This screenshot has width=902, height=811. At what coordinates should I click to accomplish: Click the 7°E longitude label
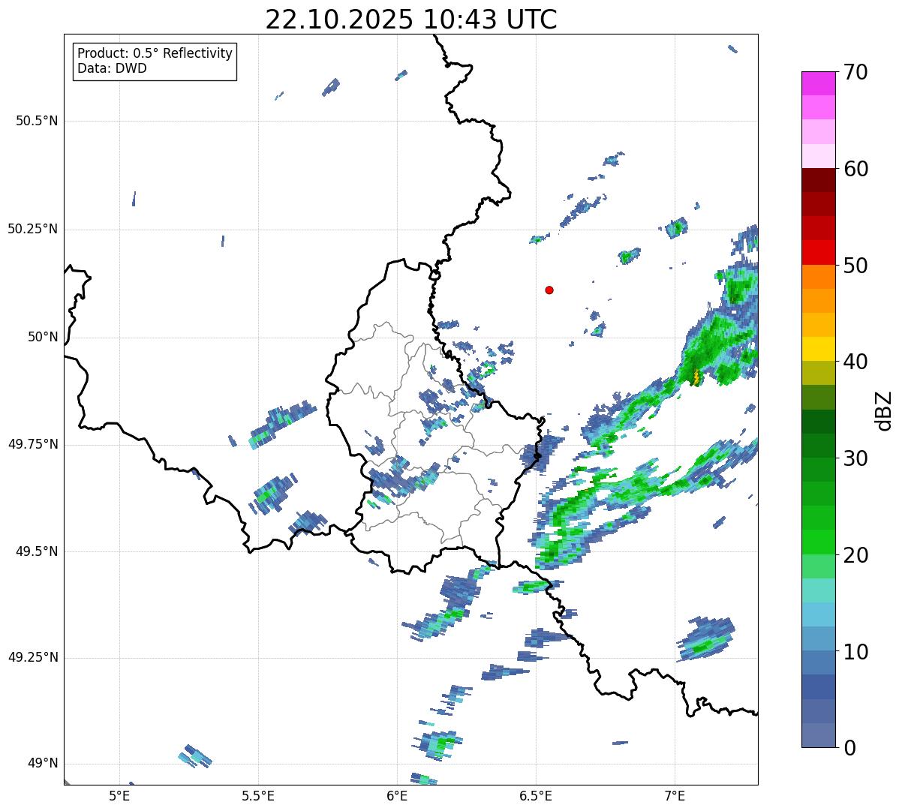[675, 795]
